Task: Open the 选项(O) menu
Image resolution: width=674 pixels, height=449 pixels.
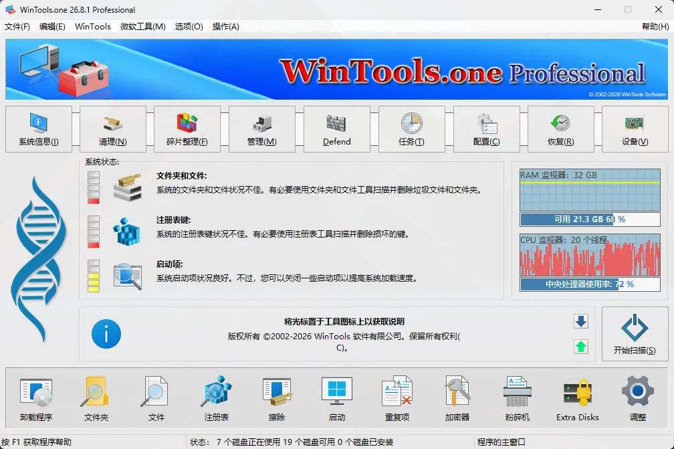Action: coord(189,27)
